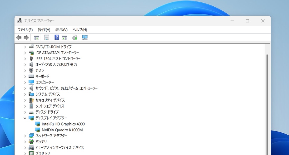The width and height of the screenshot is (289, 155).
Task: Open the 操作(A) menu
Action: coord(44,30)
